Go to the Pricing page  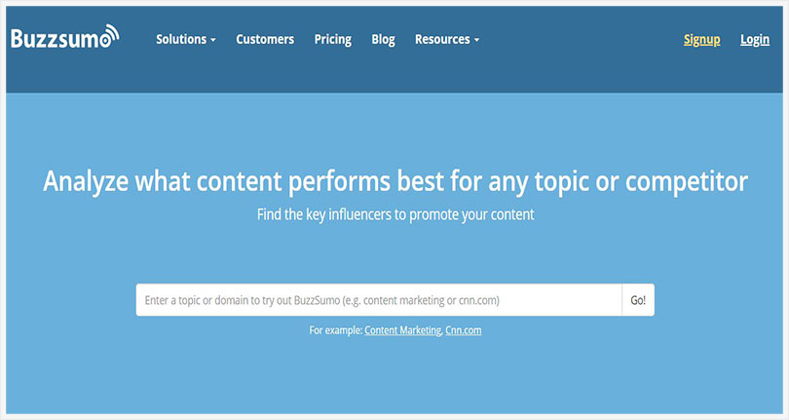pos(332,39)
